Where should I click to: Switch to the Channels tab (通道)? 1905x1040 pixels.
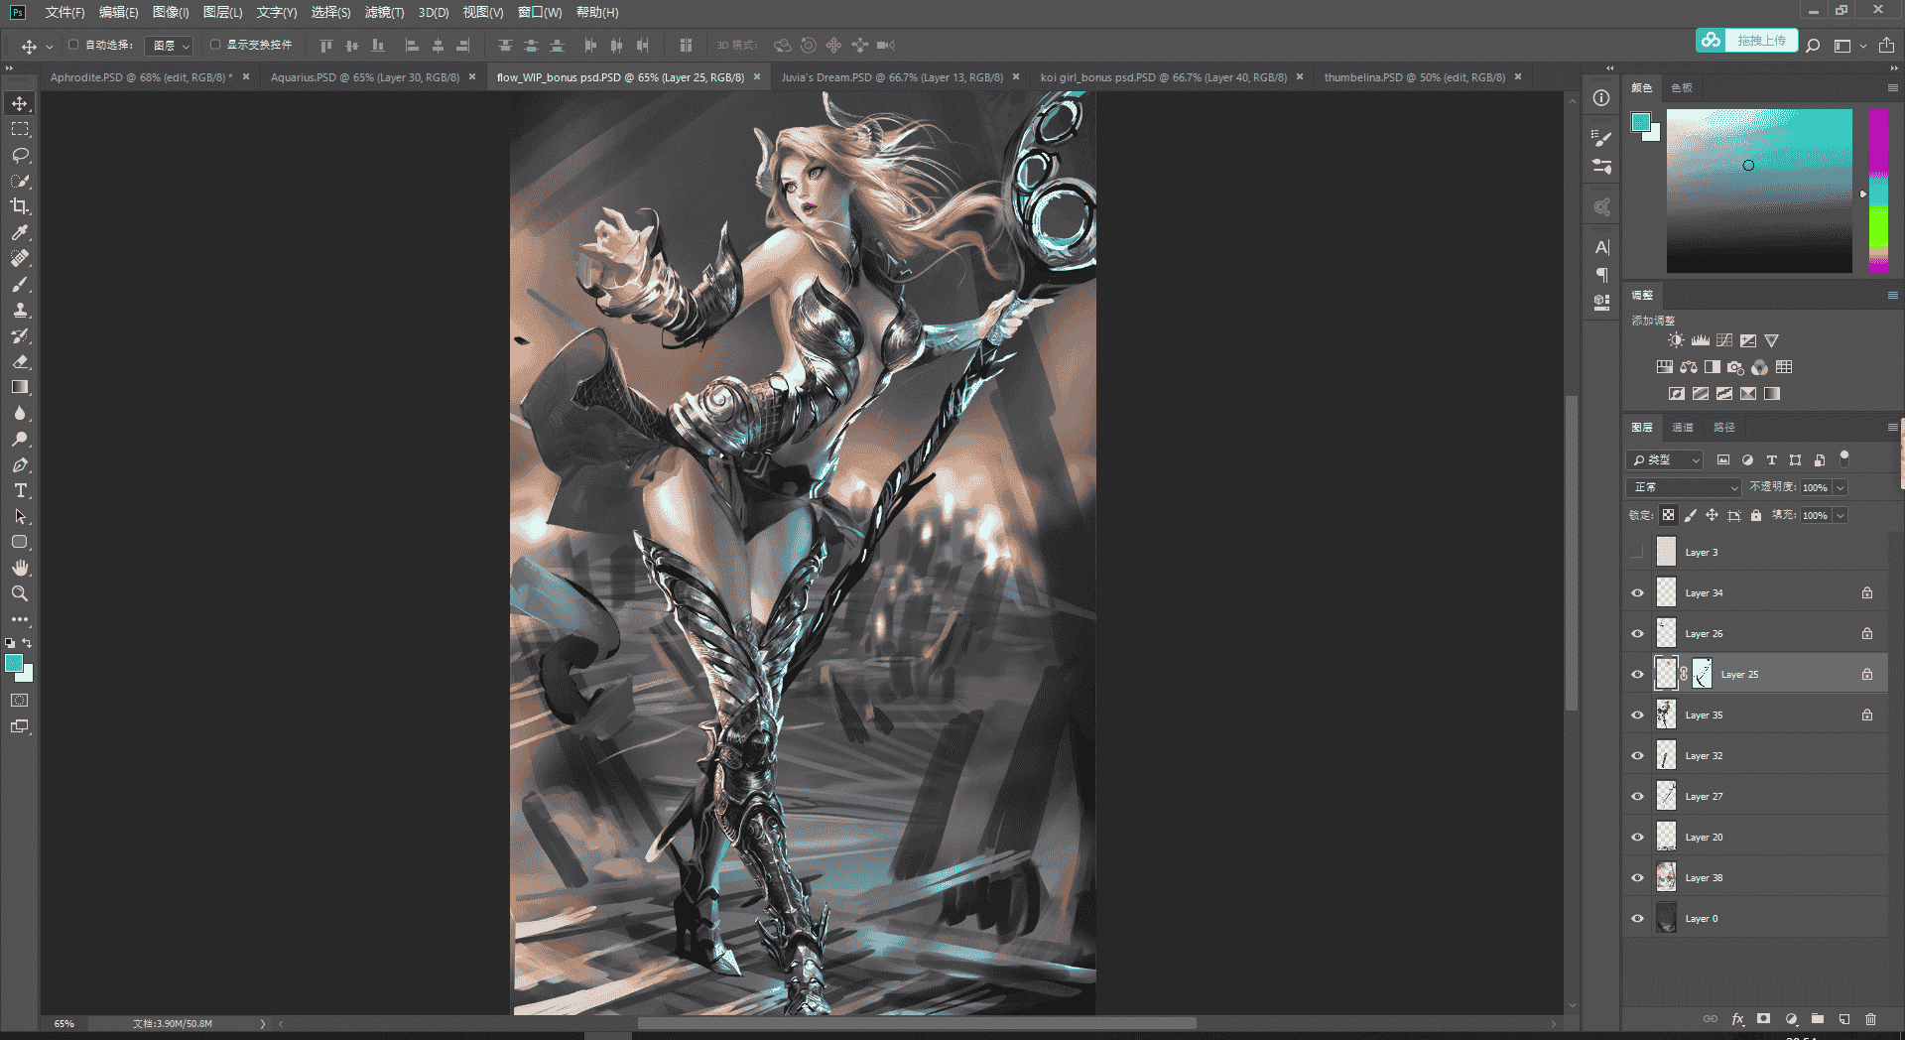1683,428
